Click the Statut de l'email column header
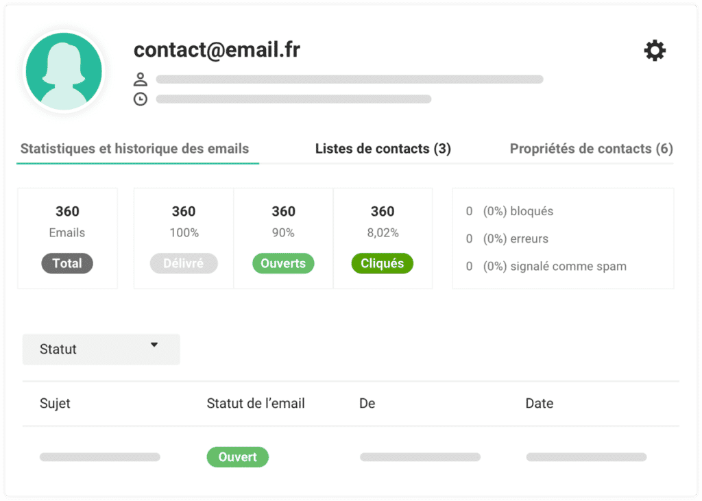Viewport: 702px width, 501px height. click(256, 404)
